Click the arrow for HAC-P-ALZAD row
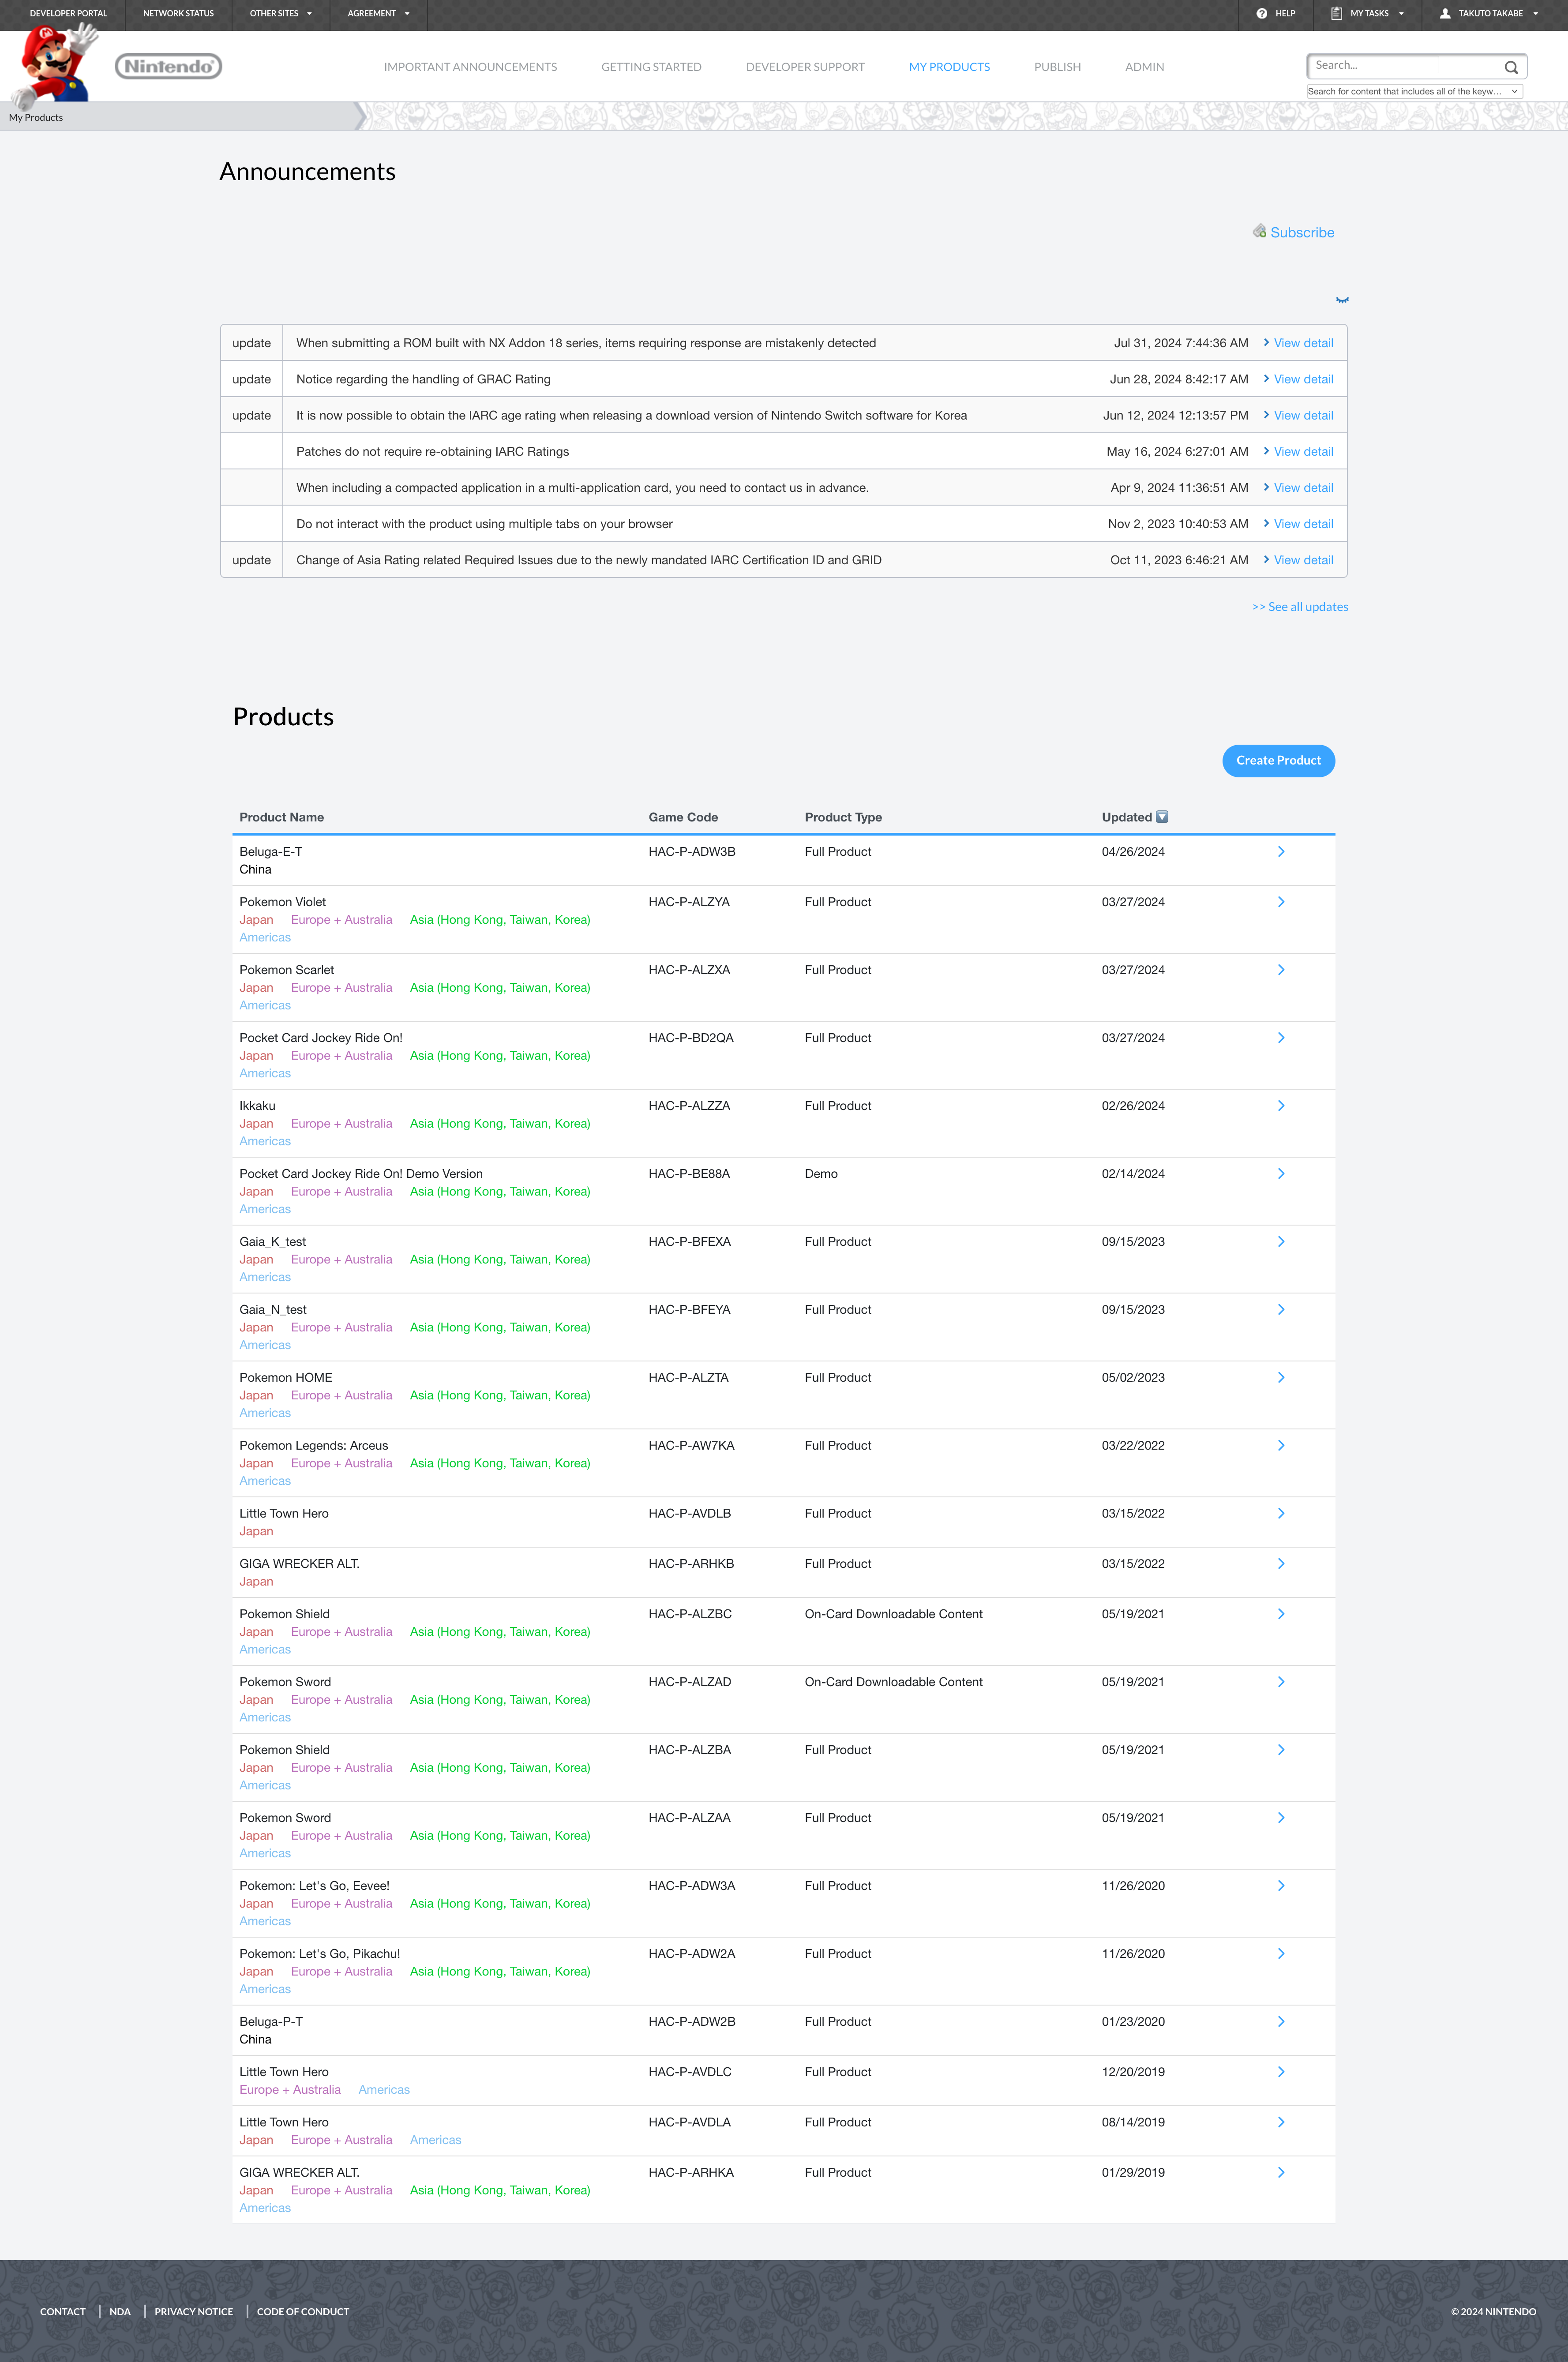The width and height of the screenshot is (1568, 2362). 1281,1682
